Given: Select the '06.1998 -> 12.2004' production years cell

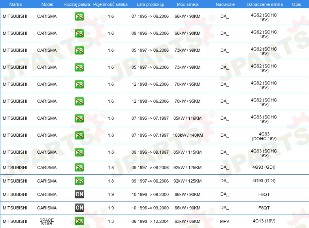Looking at the screenshot, I should tap(150, 221).
